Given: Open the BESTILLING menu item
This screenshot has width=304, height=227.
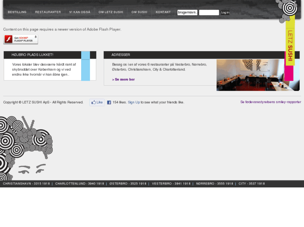Looking at the screenshot, I should point(17,12).
